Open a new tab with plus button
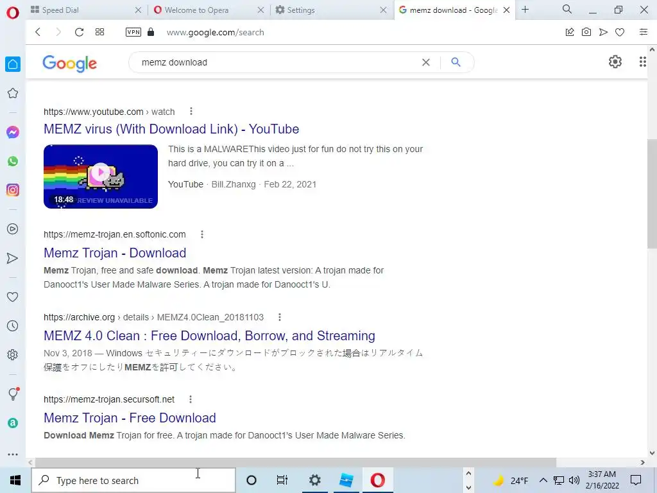 (525, 10)
